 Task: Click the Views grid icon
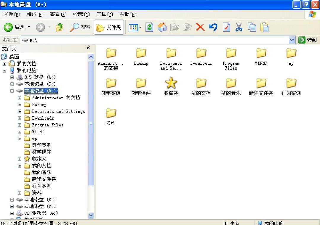pyautogui.click(x=133, y=27)
